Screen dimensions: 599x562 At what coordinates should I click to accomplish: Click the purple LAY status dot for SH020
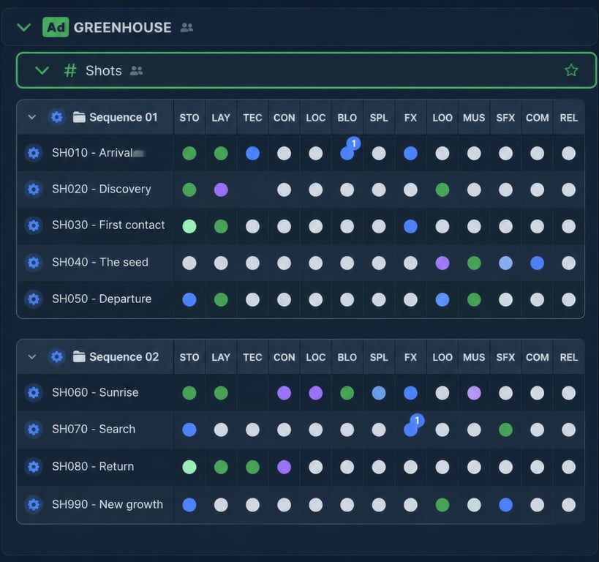pyautogui.click(x=221, y=190)
